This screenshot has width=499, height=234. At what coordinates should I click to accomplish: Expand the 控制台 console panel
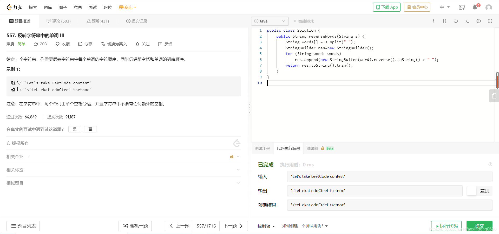266,226
